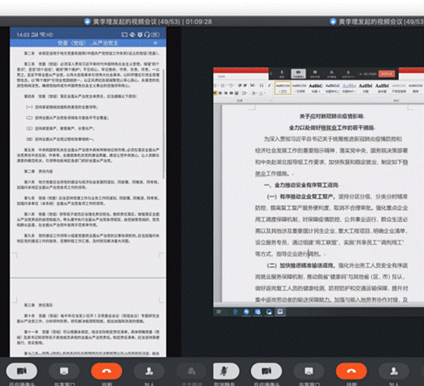Click the highlighted camera button on floating toolbar
Viewport: 424px width, 386px height.
point(298,74)
